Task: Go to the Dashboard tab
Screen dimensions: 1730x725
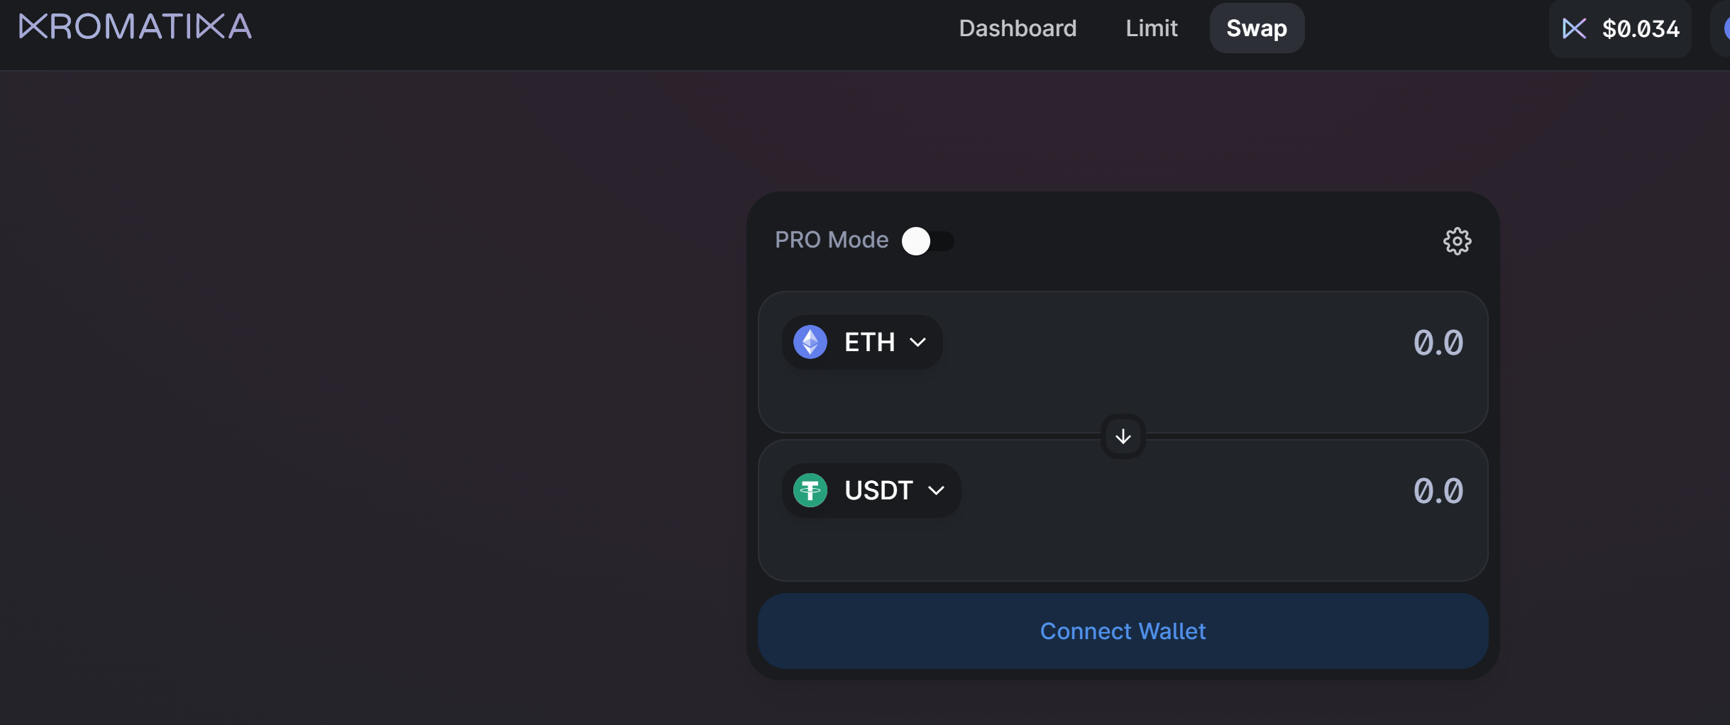Action: point(1018,28)
